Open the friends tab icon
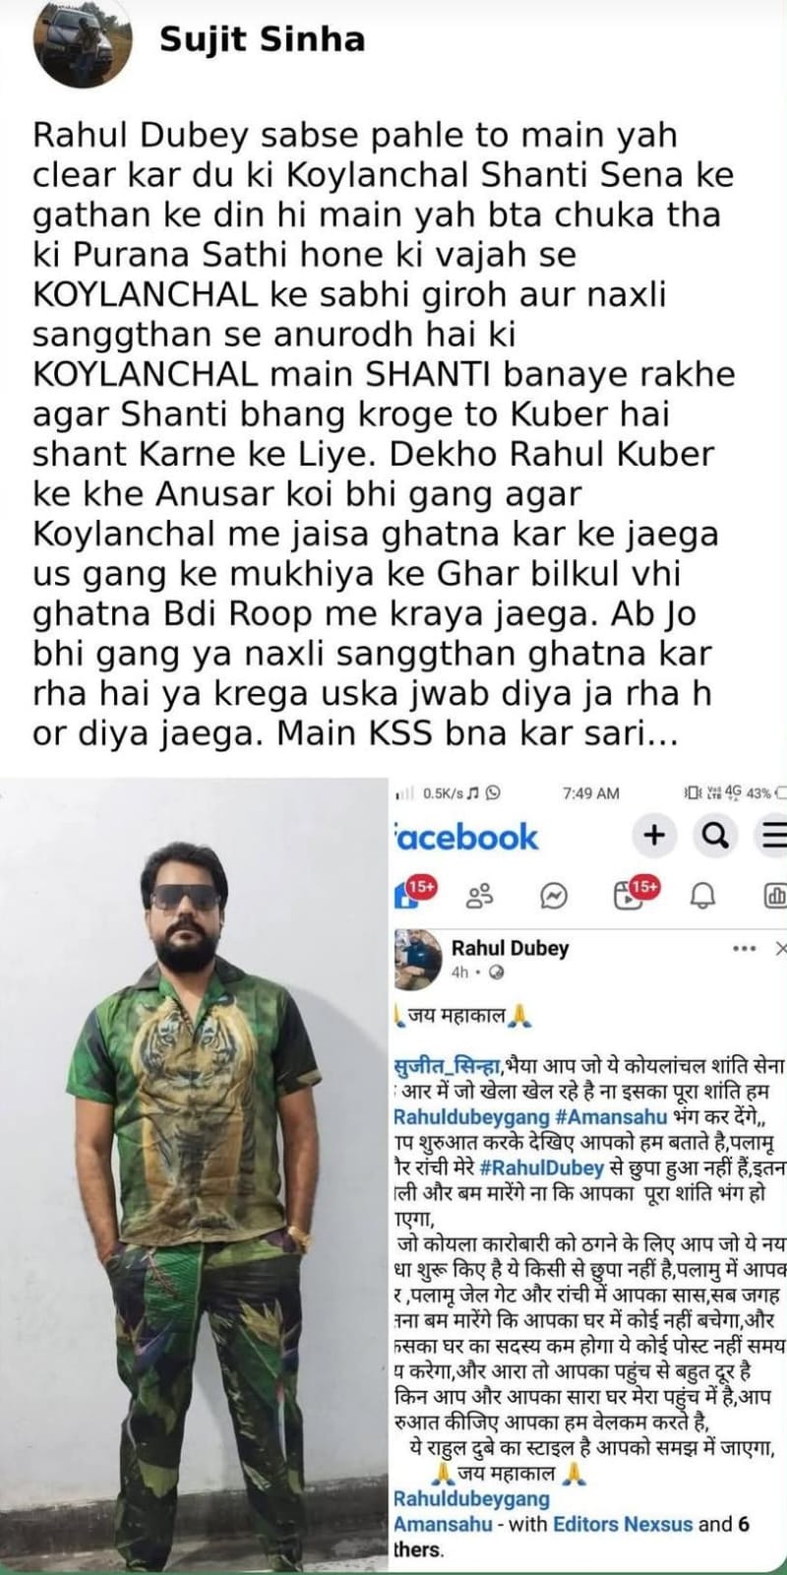 (480, 895)
